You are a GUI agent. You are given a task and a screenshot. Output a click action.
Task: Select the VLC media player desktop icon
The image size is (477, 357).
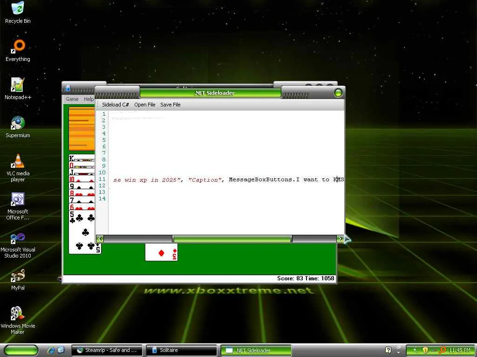pos(18,168)
